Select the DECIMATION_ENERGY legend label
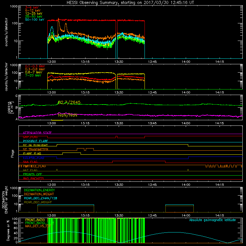Screen dimensions: 246x246 point(39,190)
